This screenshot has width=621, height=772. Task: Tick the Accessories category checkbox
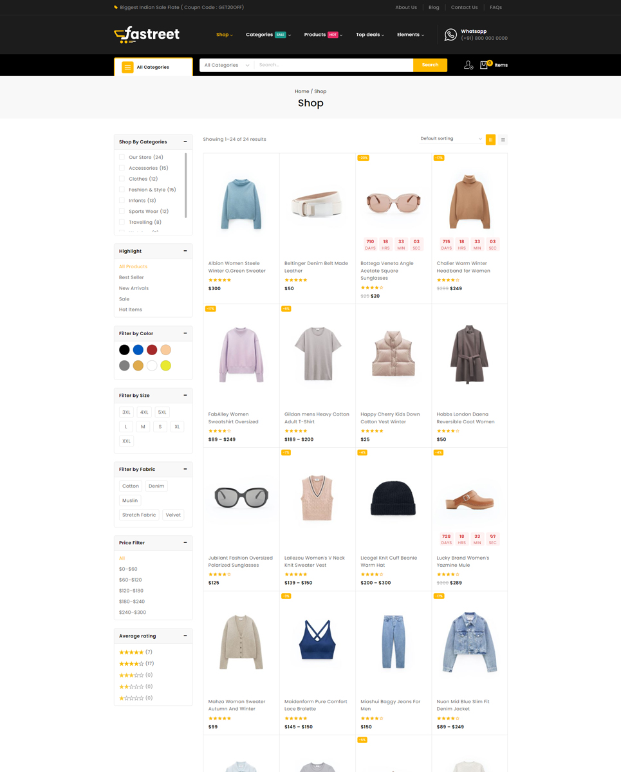click(122, 168)
